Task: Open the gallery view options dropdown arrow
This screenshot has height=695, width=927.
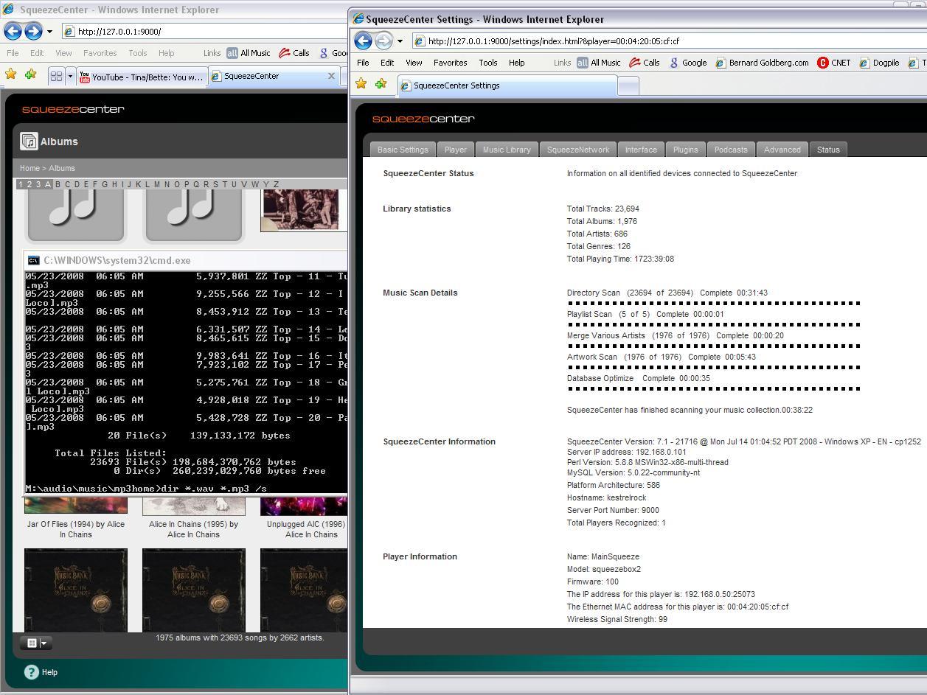Action: [x=44, y=643]
